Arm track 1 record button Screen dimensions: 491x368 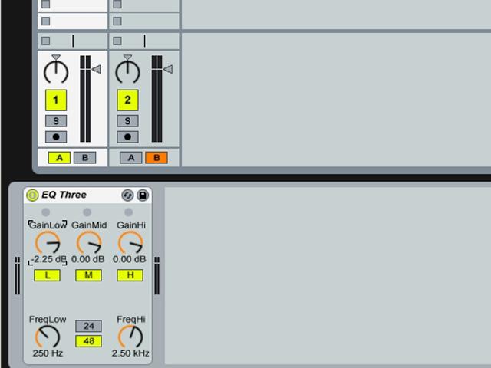click(56, 136)
